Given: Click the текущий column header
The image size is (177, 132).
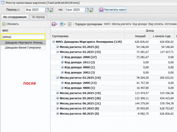Looking at the screenshot, I should click(137, 36).
